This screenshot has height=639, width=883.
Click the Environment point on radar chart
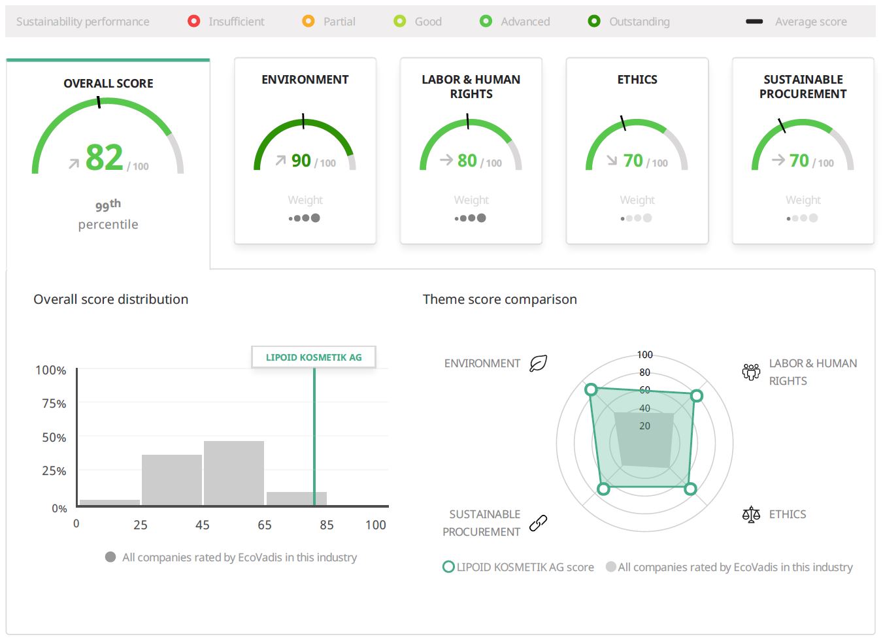(591, 389)
